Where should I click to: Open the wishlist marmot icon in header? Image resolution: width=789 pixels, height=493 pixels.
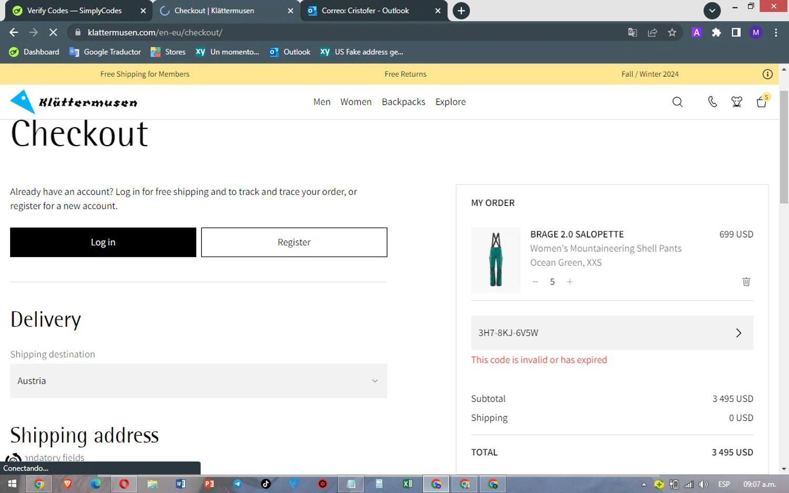[736, 102]
